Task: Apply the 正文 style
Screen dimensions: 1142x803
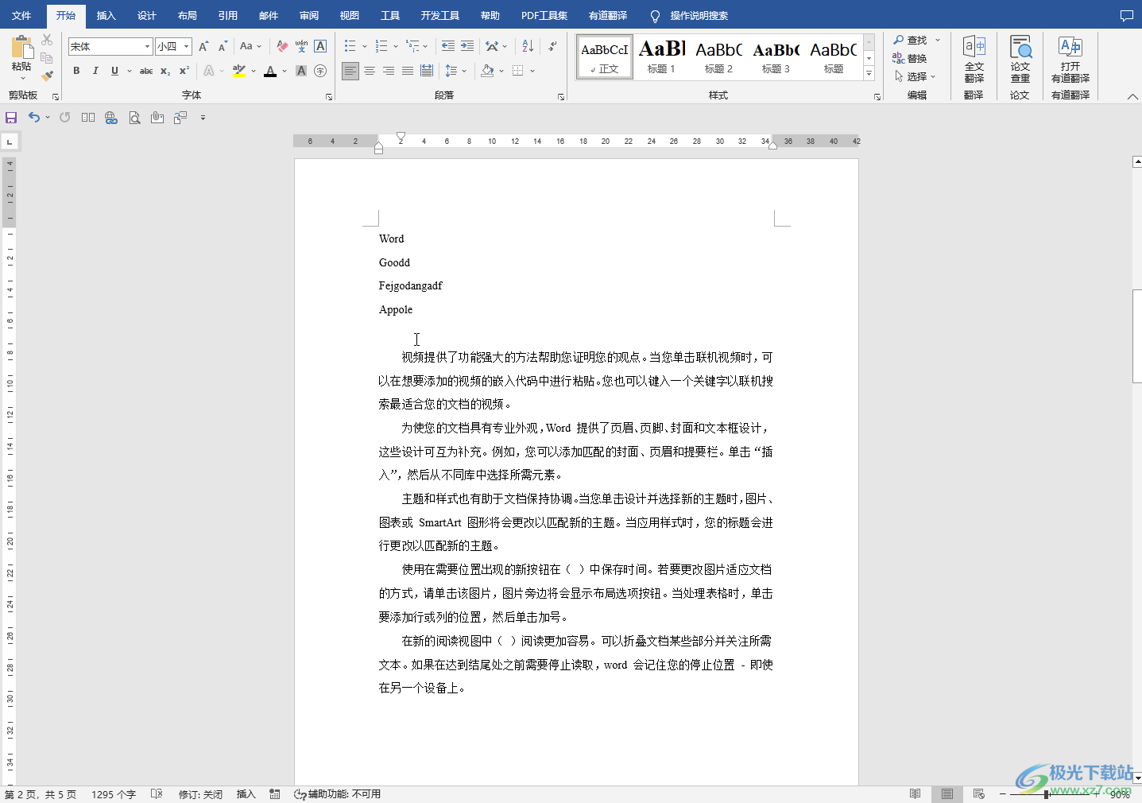Action: (604, 56)
